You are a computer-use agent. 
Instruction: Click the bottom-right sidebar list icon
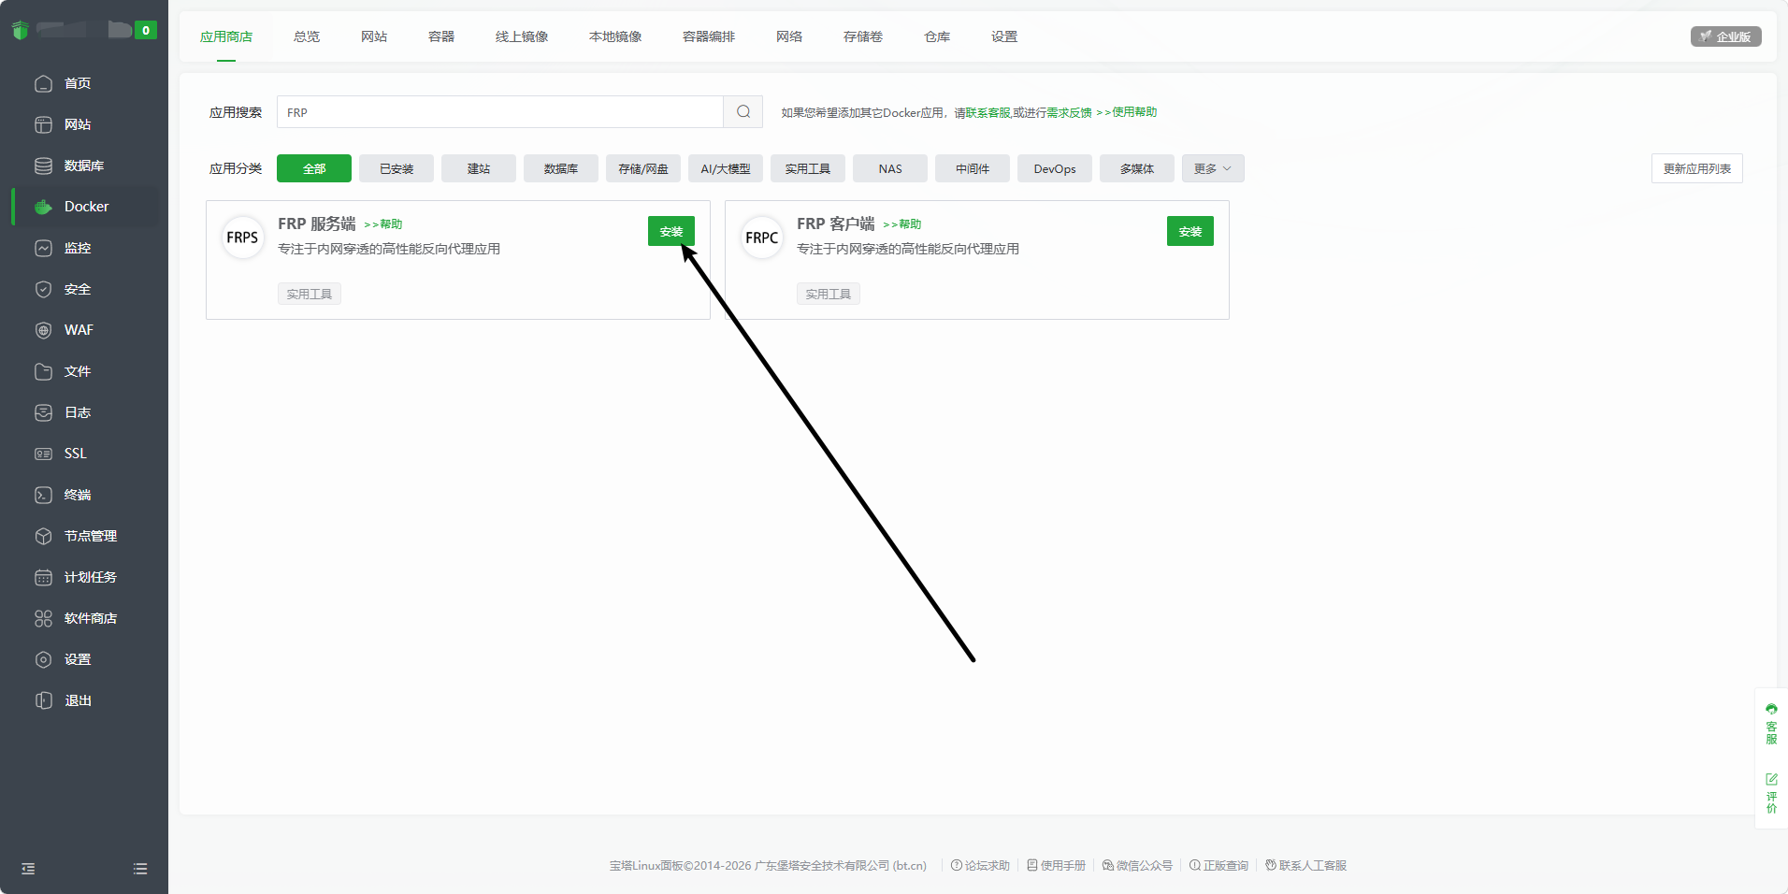[140, 869]
